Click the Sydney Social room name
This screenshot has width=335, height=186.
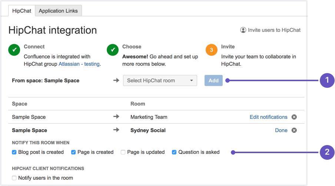coord(148,130)
